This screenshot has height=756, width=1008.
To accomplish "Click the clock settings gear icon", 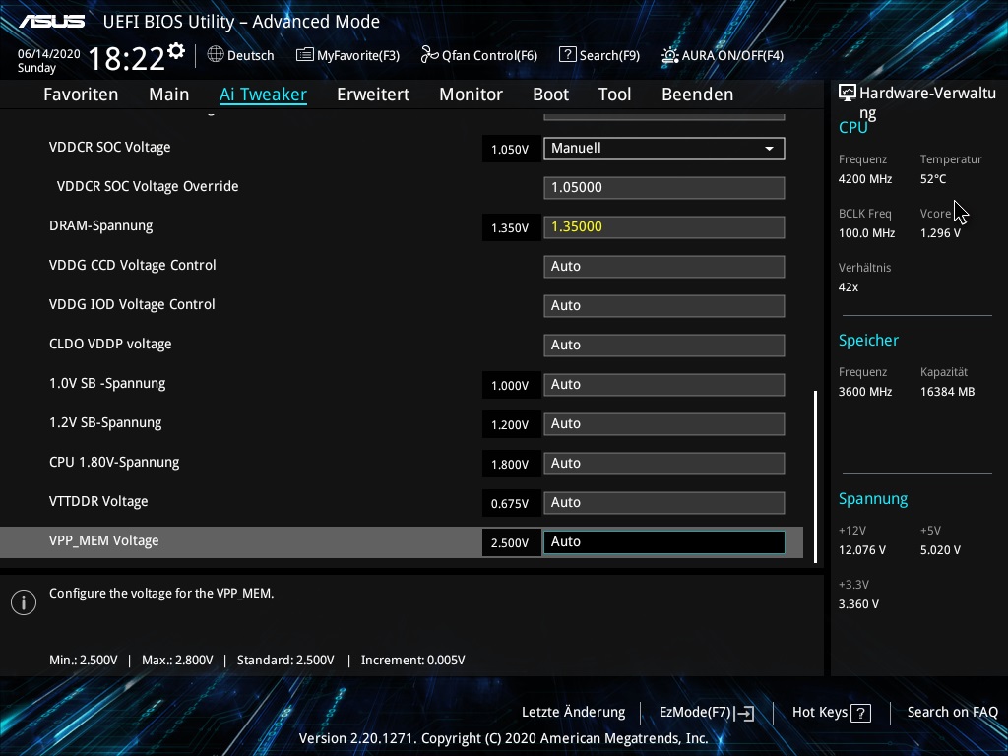I will (x=176, y=51).
